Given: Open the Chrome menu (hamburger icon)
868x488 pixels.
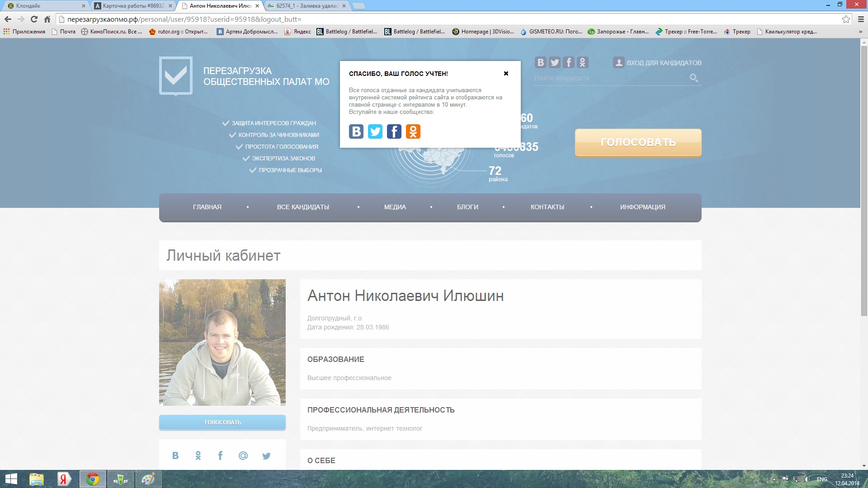Looking at the screenshot, I should (861, 19).
